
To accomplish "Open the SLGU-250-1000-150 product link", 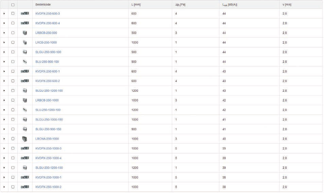I will coord(49,120).
